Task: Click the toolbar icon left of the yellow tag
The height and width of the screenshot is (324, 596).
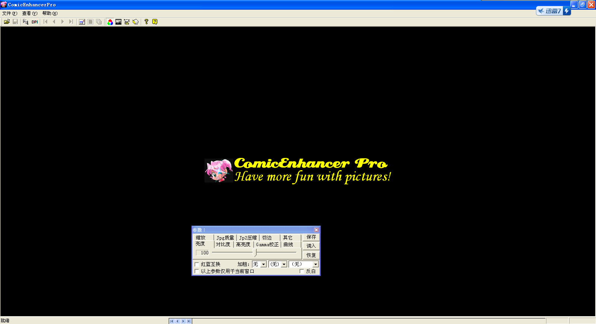Action: point(127,22)
